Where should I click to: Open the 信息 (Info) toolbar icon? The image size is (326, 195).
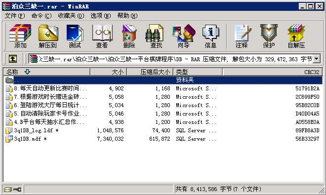[210, 33]
